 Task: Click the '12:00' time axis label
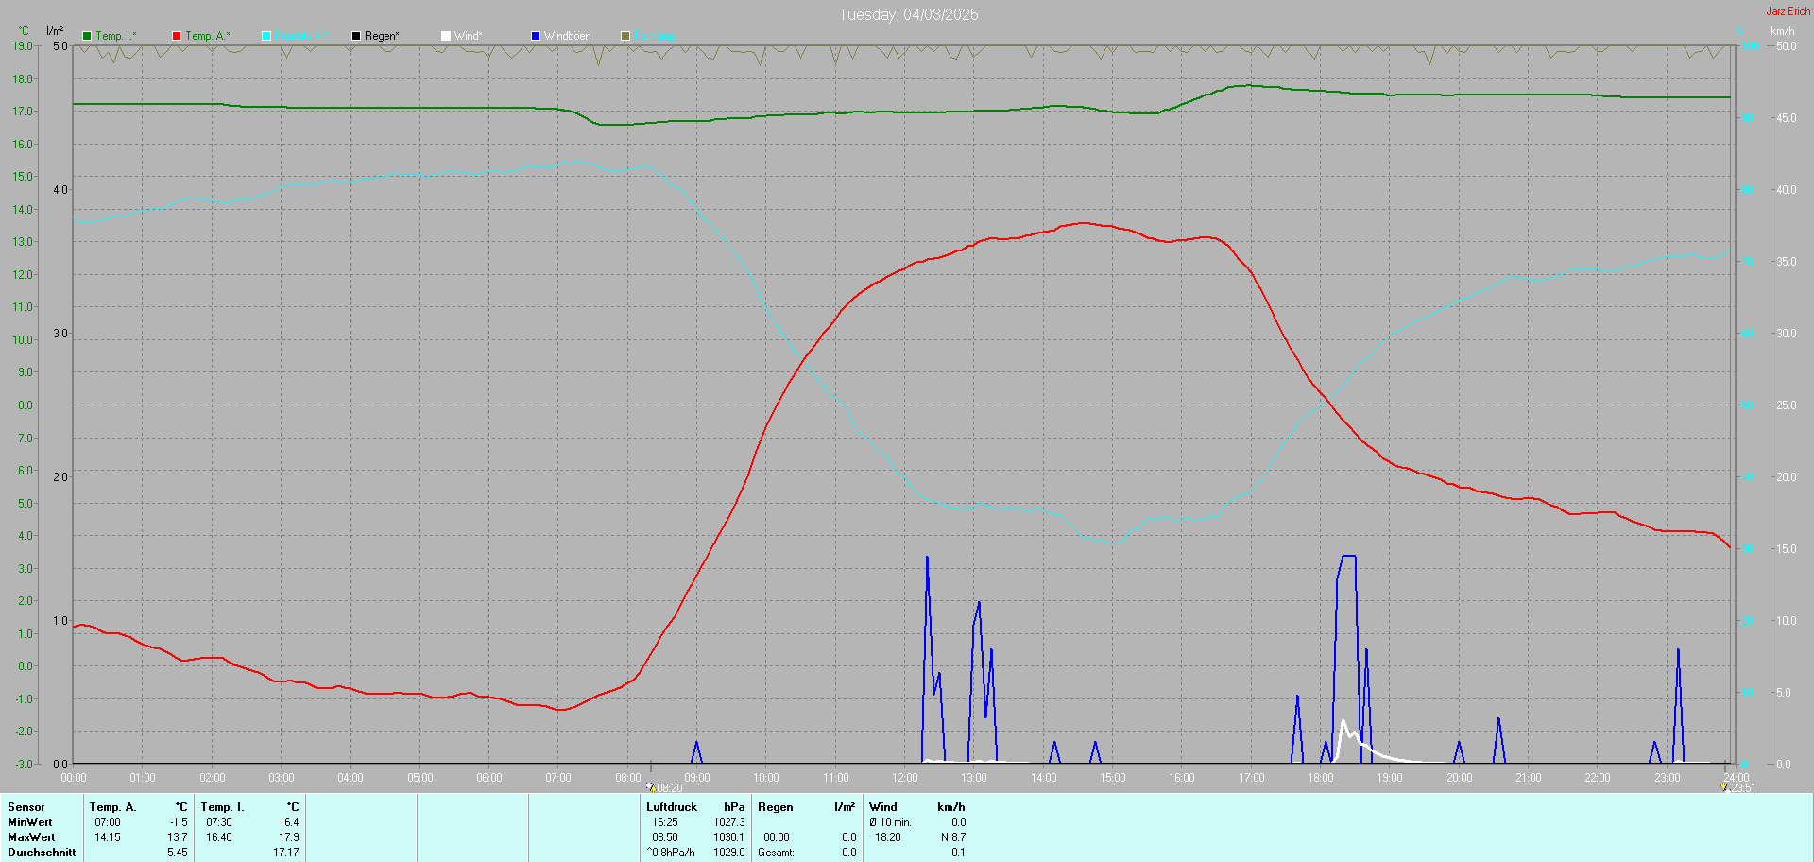tap(905, 778)
